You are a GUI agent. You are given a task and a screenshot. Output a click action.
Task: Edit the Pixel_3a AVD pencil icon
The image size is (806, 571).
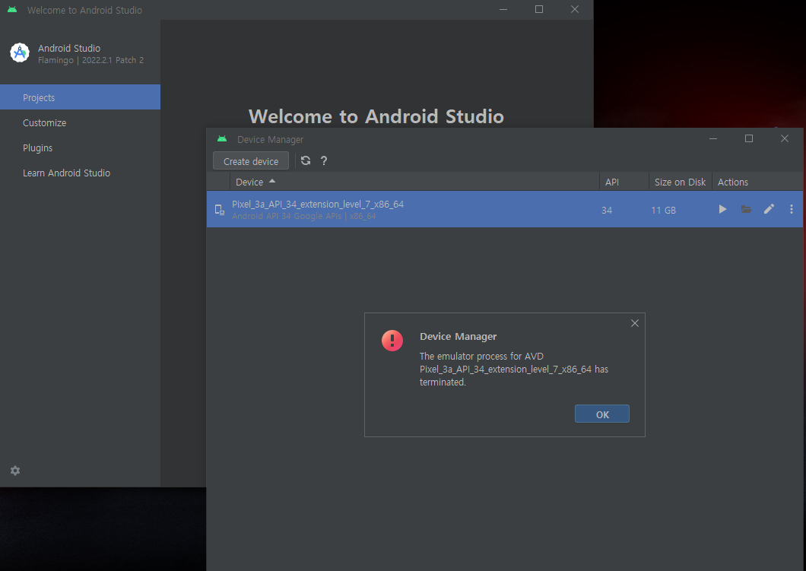(x=769, y=208)
